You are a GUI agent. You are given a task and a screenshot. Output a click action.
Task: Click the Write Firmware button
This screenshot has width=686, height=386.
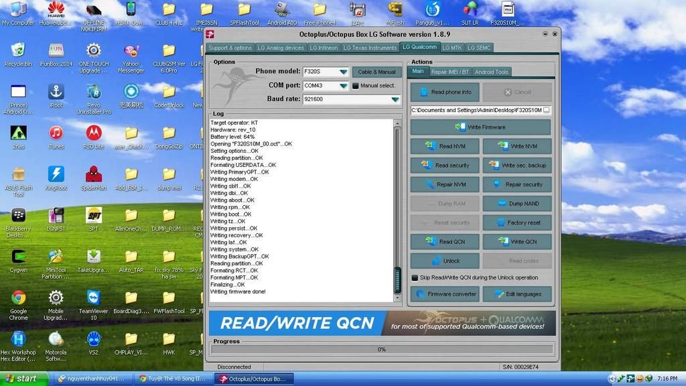point(481,127)
